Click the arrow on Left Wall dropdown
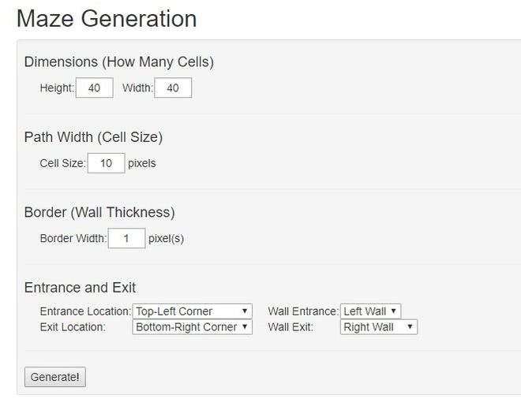The width and height of the screenshot is (521, 406). (x=393, y=311)
